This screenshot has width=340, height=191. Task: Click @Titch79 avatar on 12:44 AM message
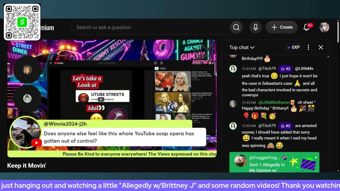233,69
